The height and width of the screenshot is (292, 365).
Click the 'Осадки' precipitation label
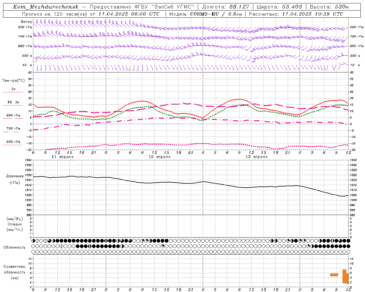pyautogui.click(x=15, y=224)
